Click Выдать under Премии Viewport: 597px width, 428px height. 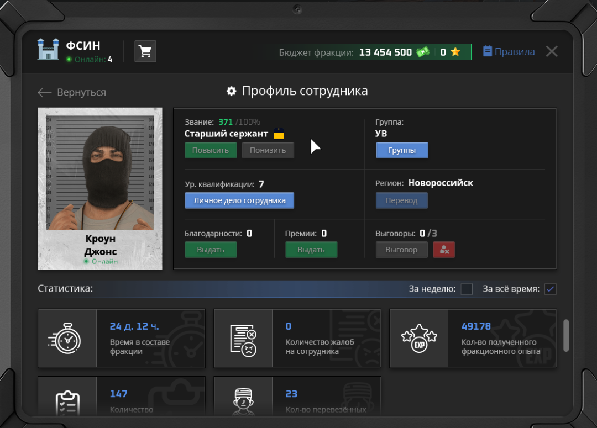311,250
